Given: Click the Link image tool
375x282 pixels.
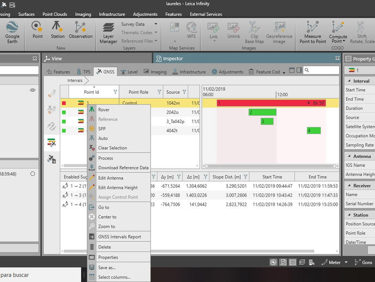Looking at the screenshot, I should (x=214, y=31).
